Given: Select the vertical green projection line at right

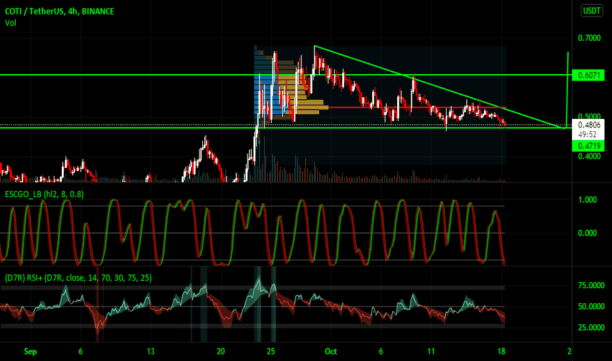Looking at the screenshot, I should 567,90.
